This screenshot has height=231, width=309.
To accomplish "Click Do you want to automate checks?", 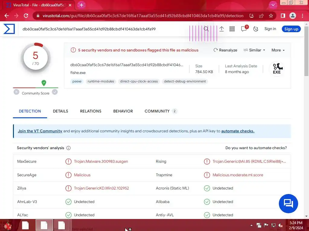I will [x=256, y=148].
